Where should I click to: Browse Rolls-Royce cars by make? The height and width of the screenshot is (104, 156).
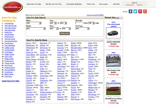click(75, 99)
